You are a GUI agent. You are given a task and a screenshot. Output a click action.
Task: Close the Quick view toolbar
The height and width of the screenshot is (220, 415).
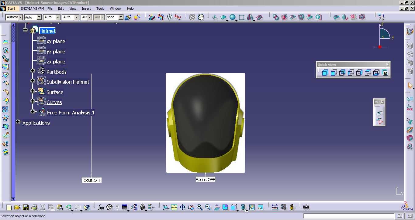point(387,64)
